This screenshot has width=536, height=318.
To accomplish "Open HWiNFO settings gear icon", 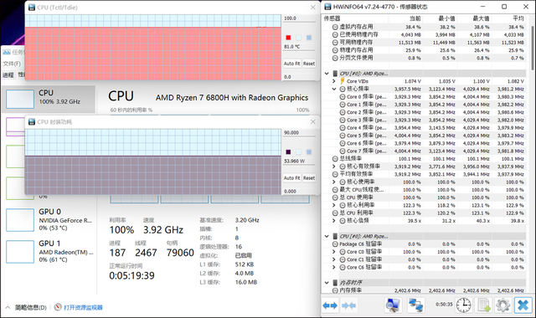I will click(503, 305).
